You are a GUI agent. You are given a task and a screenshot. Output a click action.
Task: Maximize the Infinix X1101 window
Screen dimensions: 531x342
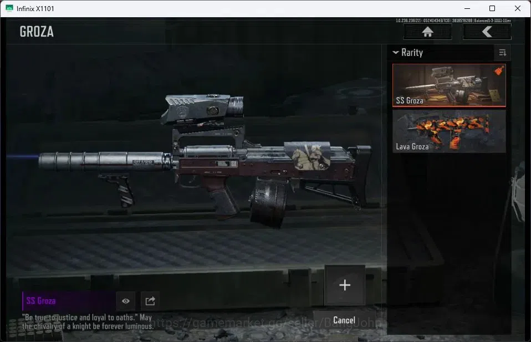tap(492, 8)
